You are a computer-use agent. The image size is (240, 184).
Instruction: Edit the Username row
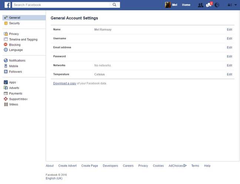pos(229,38)
